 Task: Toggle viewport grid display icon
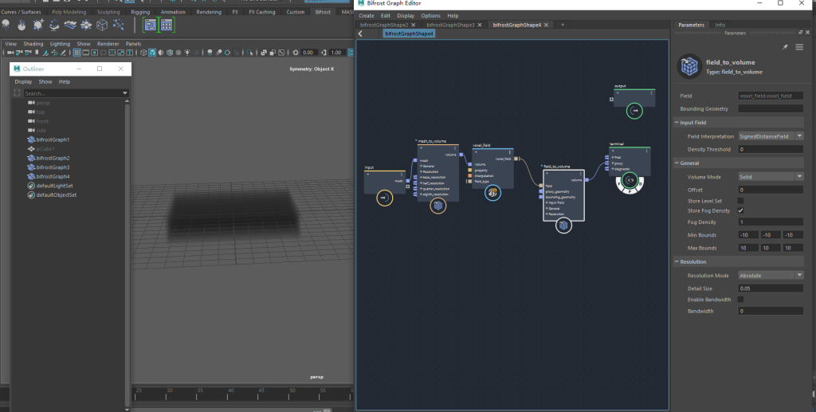pyautogui.click(x=77, y=53)
